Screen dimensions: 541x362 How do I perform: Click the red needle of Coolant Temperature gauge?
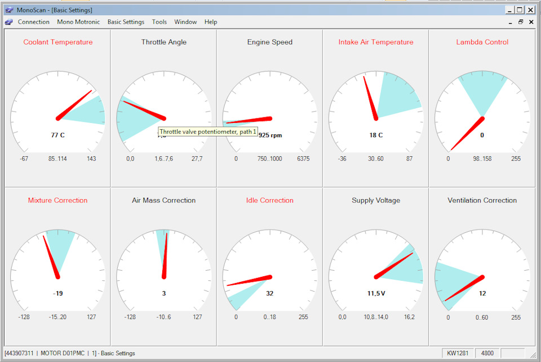point(74,105)
